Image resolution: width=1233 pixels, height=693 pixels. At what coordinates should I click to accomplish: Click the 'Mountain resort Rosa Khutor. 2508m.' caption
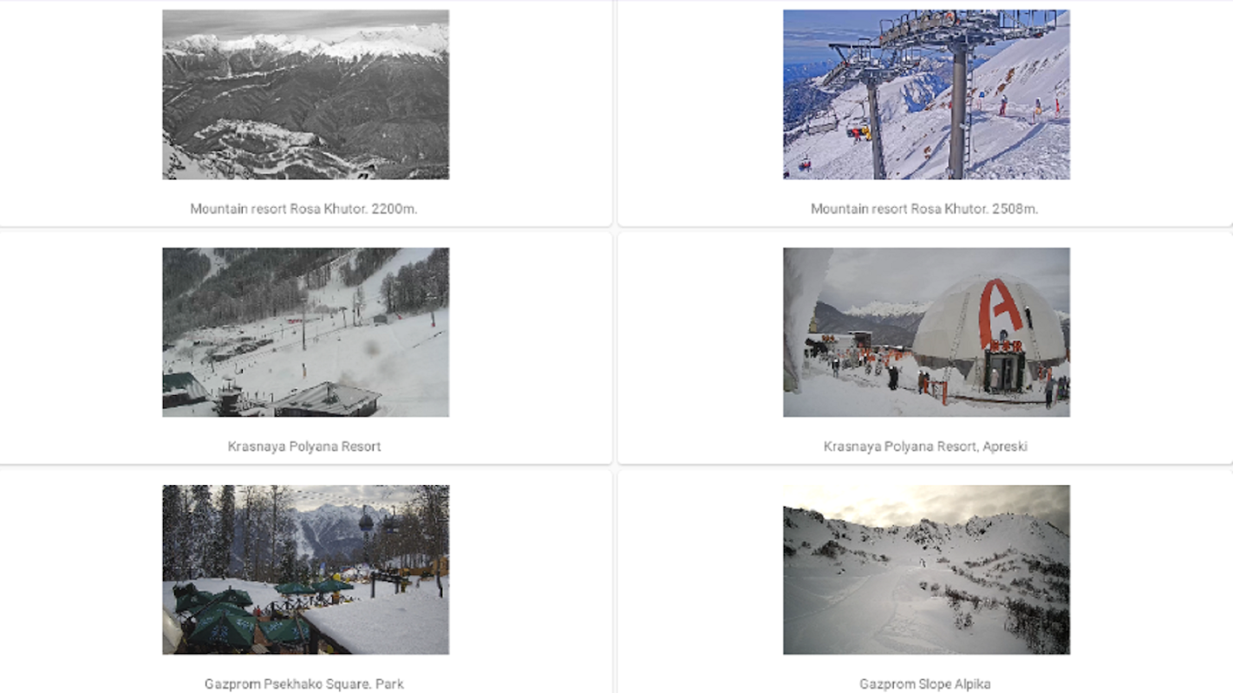tap(924, 209)
